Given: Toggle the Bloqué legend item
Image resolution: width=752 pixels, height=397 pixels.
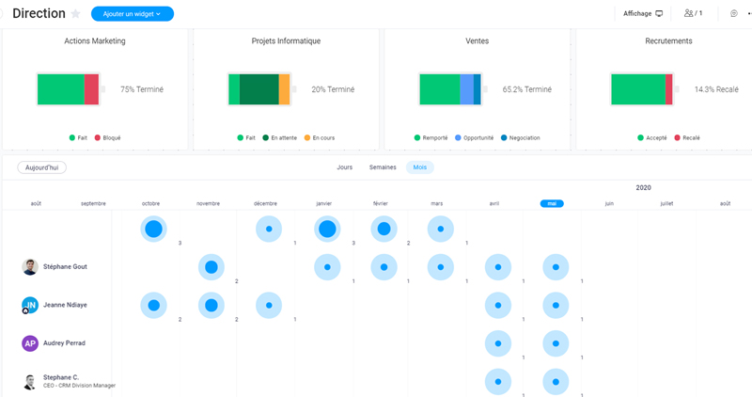Looking at the screenshot, I should tap(108, 137).
